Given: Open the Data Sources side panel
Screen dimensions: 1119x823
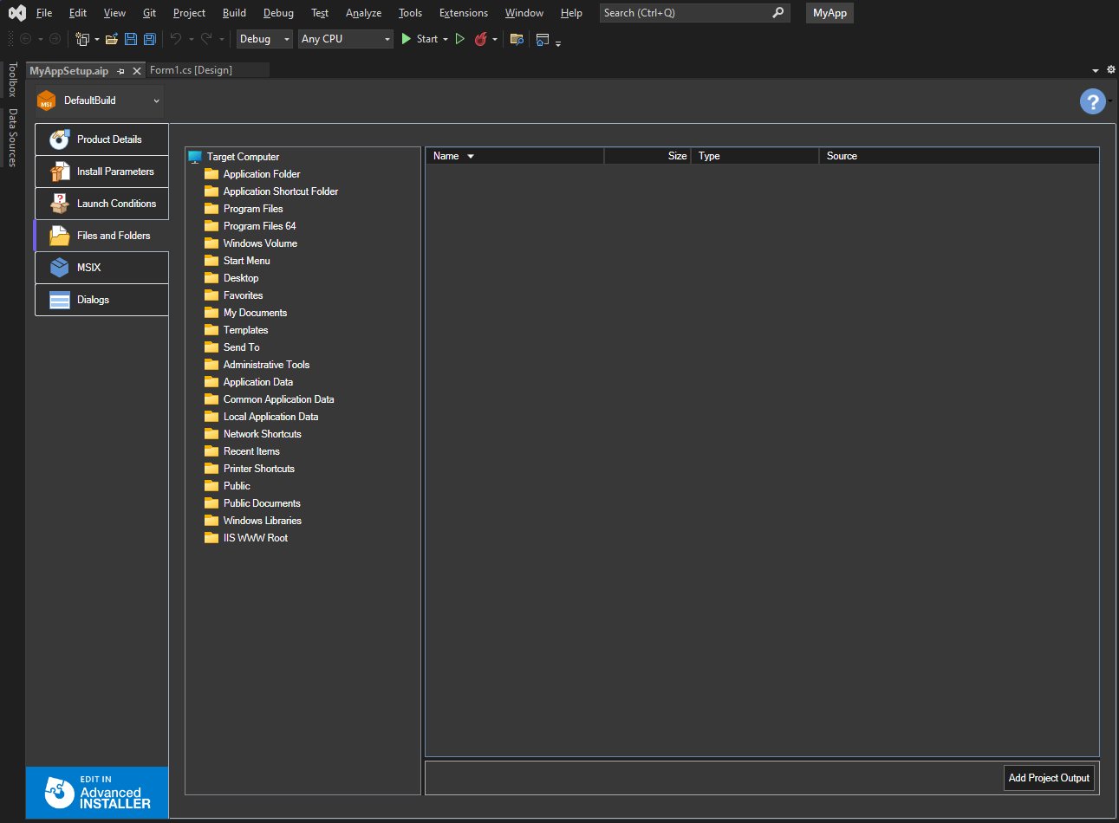Looking at the screenshot, I should coord(12,138).
